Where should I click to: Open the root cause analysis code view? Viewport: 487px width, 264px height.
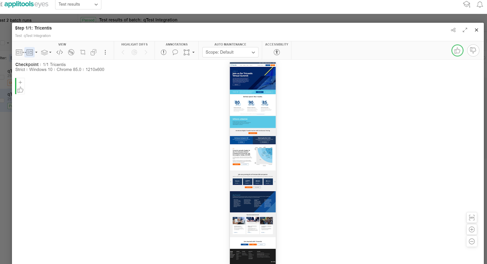point(60,52)
